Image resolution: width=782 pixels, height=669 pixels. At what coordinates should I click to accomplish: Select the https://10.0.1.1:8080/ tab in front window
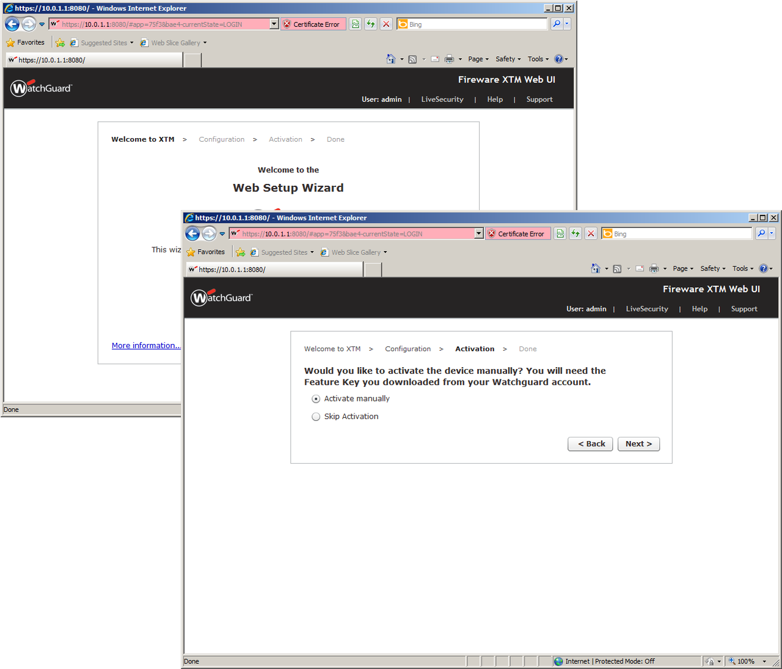click(x=274, y=269)
